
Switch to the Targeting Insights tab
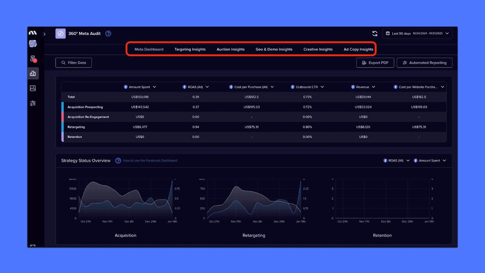(190, 49)
